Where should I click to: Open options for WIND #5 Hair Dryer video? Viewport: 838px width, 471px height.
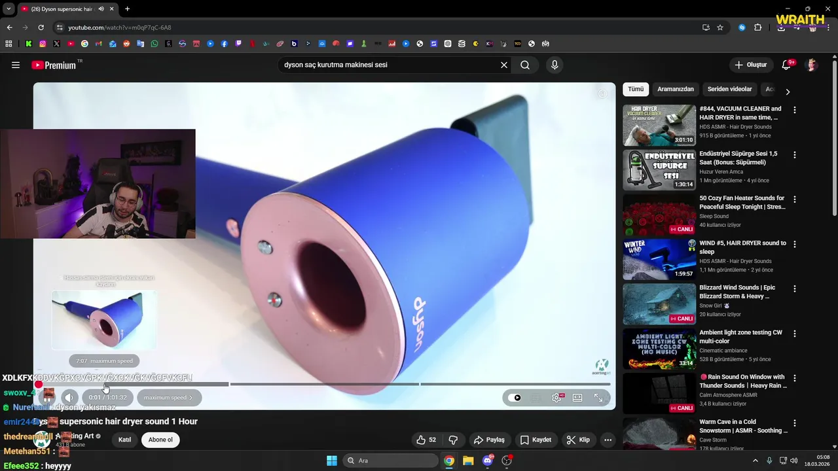[x=795, y=243]
